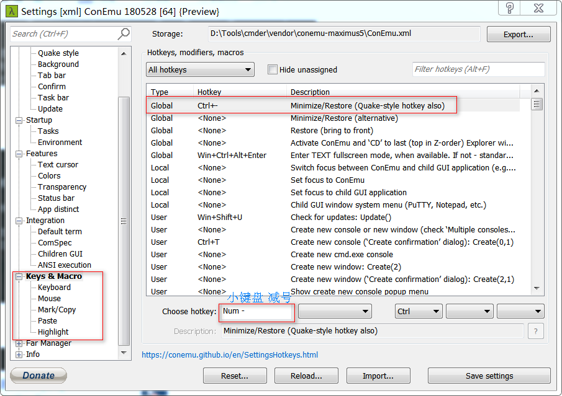
Task: Select Children GUI under Integration
Action: pos(60,253)
